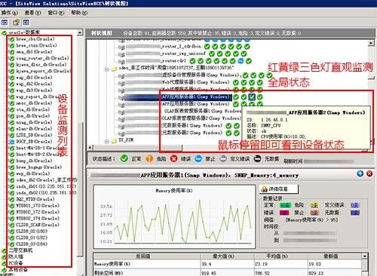The width and height of the screenshot is (377, 276).
Task: Click the orange 危险 status legend icon
Action: click(x=149, y=158)
